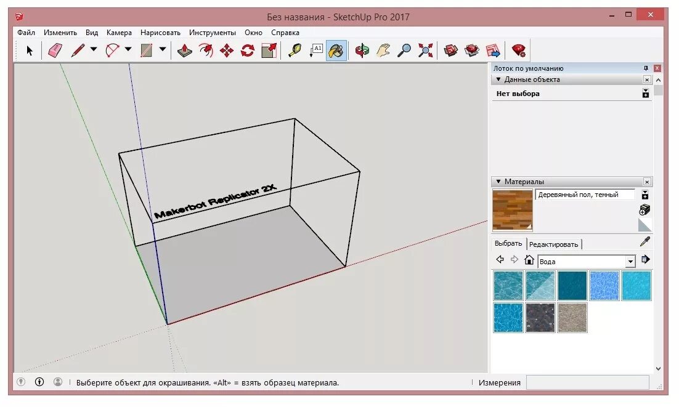Collapse the Данные объекта panel
This screenshot has height=407, width=679.
[498, 79]
